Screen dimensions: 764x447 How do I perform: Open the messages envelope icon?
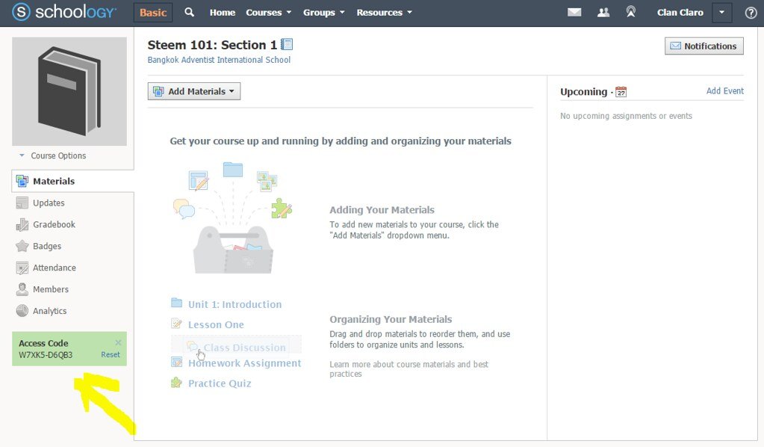coord(574,12)
